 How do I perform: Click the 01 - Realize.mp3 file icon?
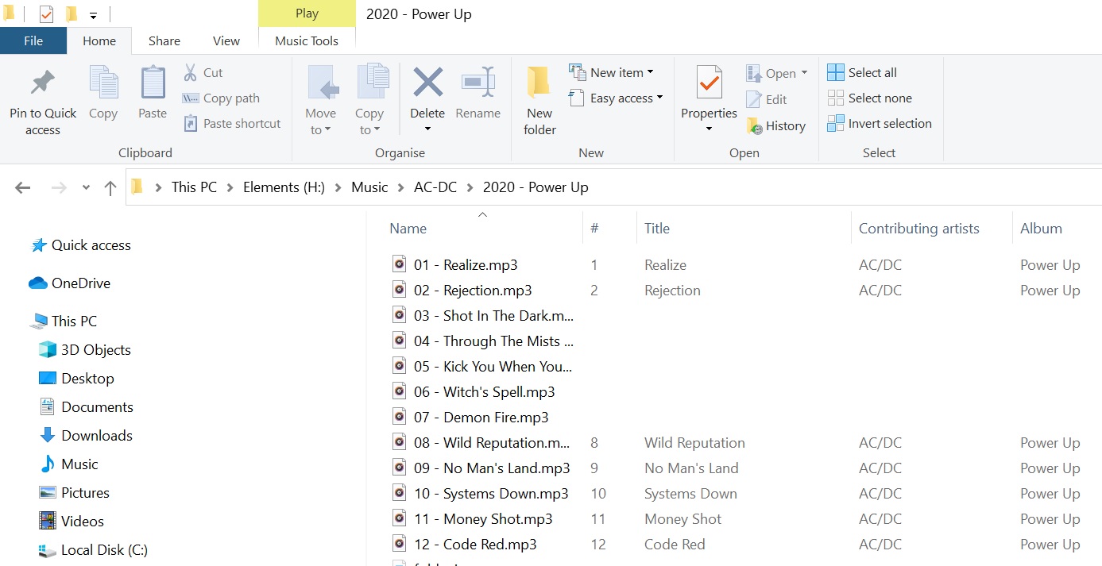[400, 264]
